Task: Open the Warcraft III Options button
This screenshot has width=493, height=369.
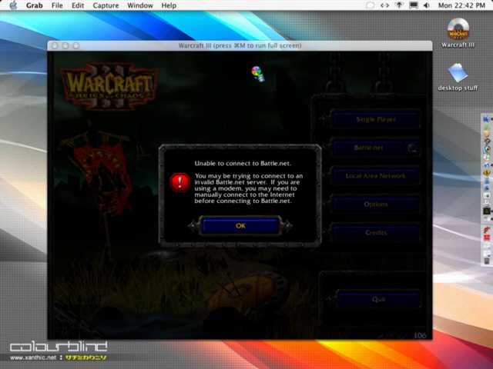Action: click(376, 204)
